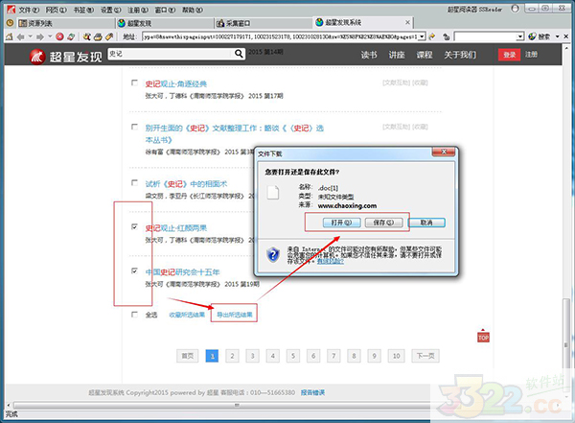Click the back arrow navigation icon

20,36
